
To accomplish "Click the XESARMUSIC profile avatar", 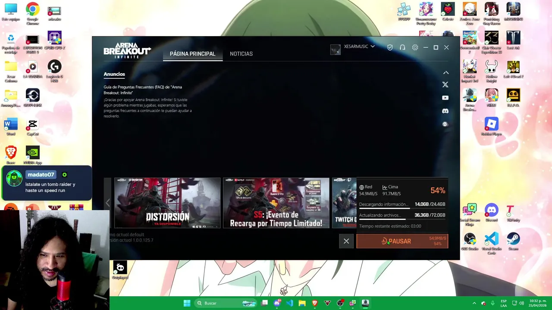I will [336, 50].
